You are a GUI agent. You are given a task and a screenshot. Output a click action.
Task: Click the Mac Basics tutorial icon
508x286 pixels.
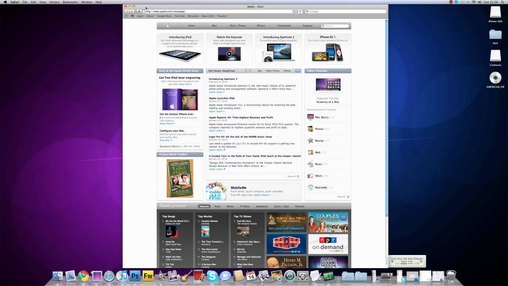tap(310, 117)
